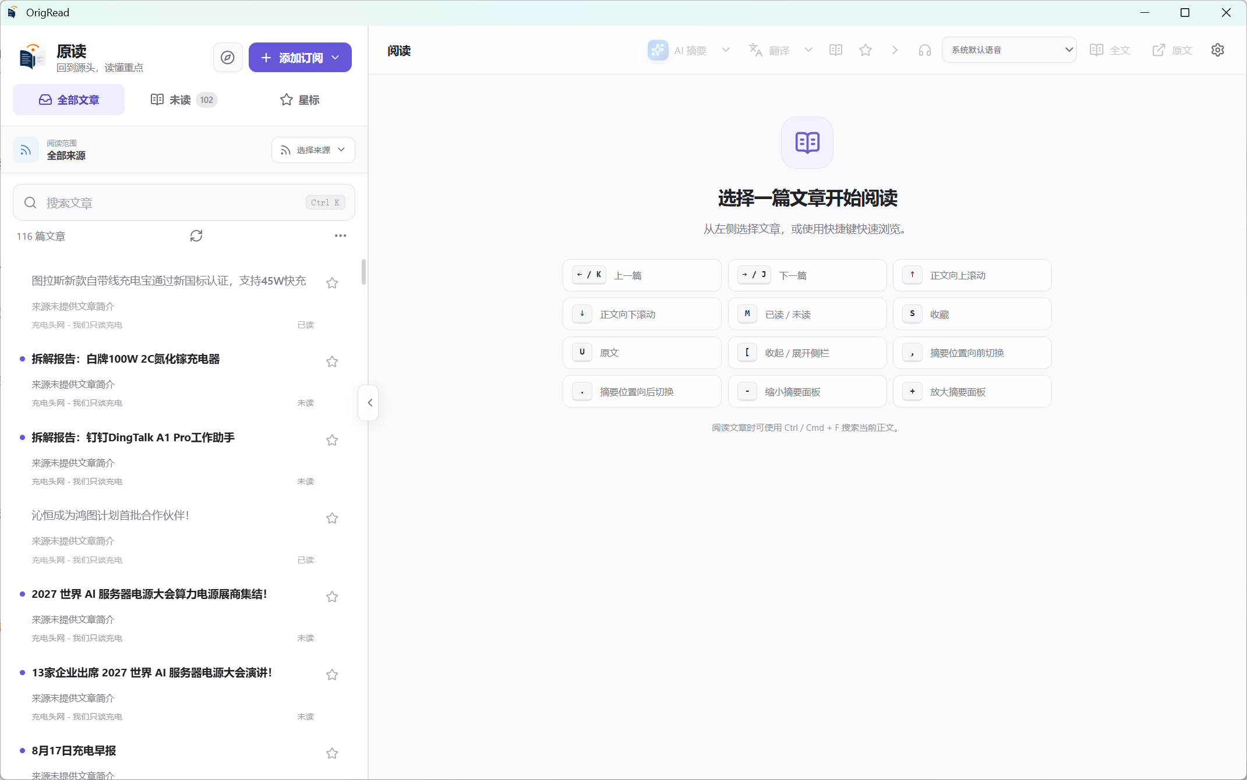Click the 116 篇文章 count label

[41, 236]
